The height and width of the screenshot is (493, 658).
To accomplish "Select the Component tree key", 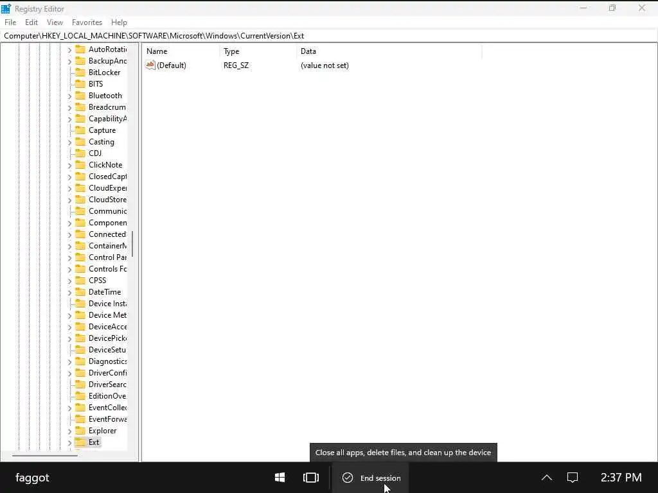I will pos(107,223).
